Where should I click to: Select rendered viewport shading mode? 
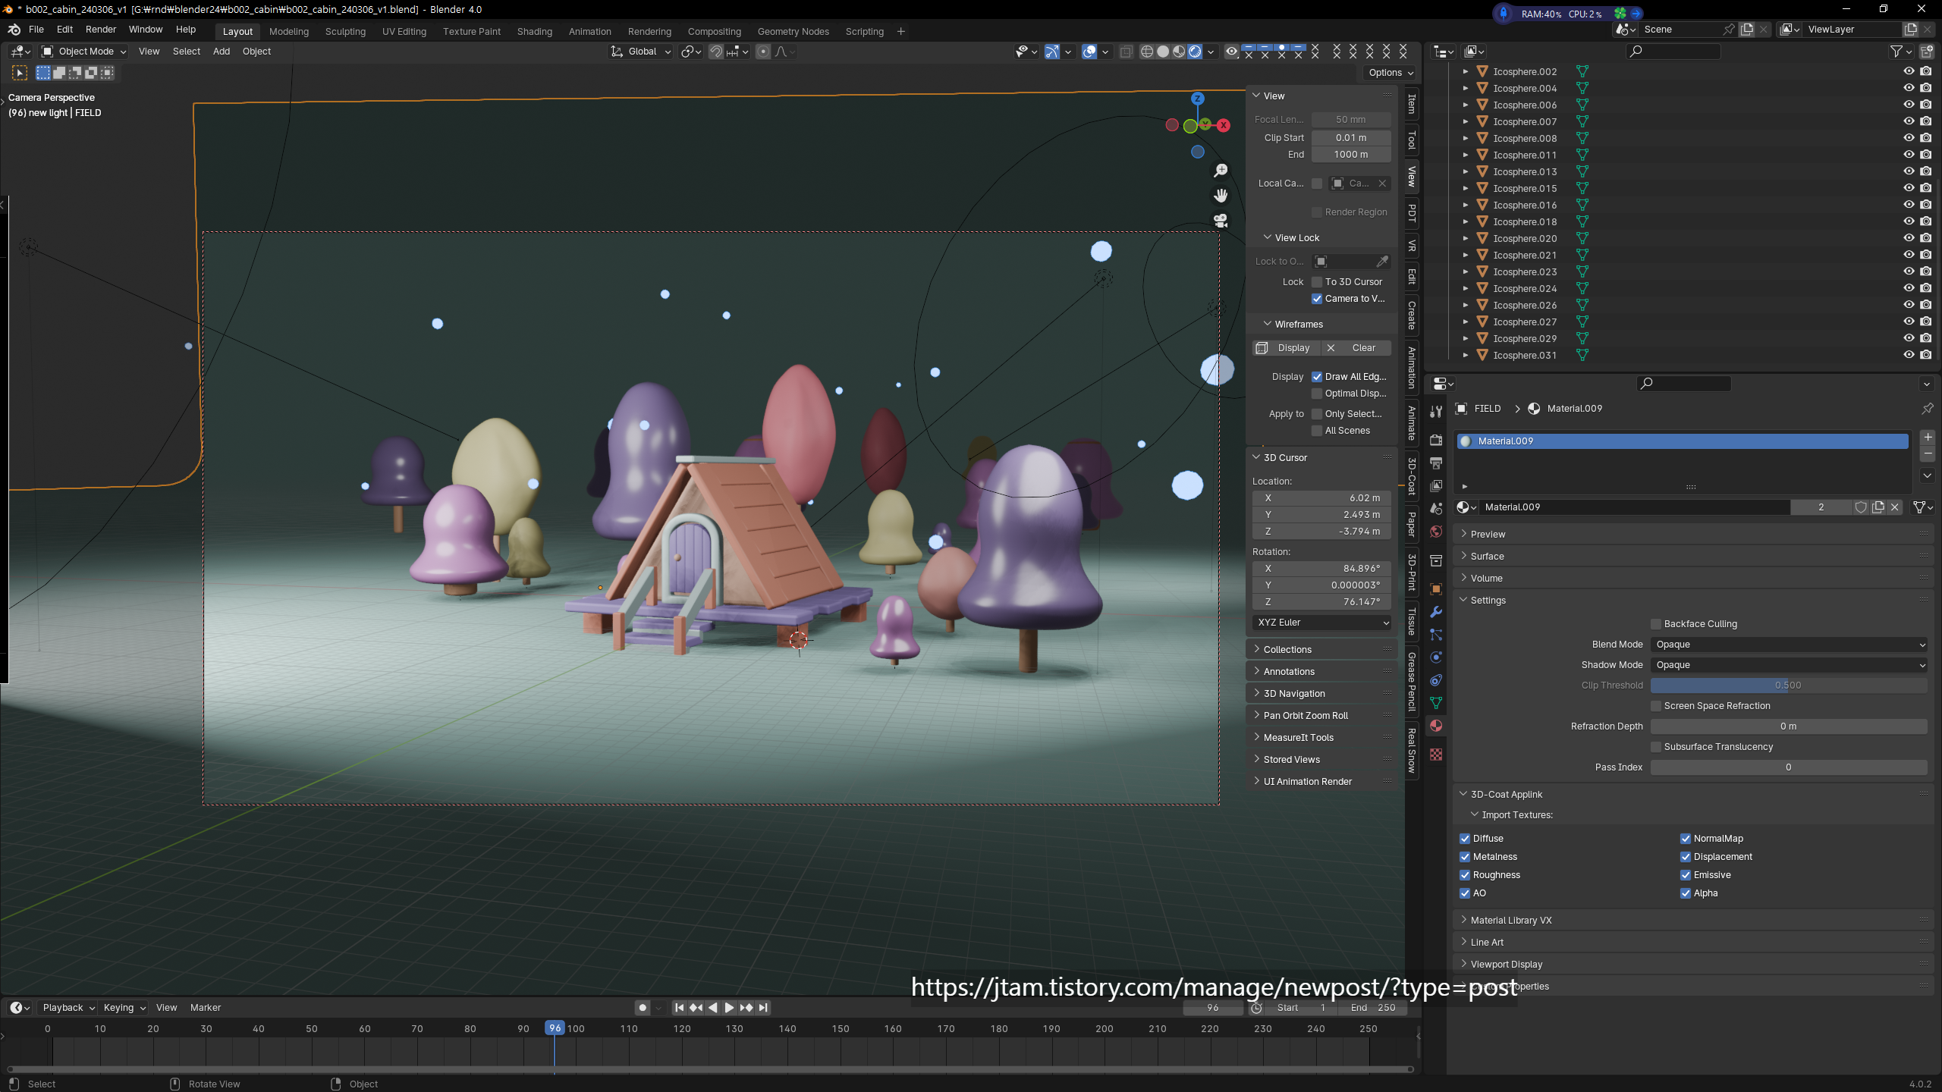click(x=1195, y=52)
